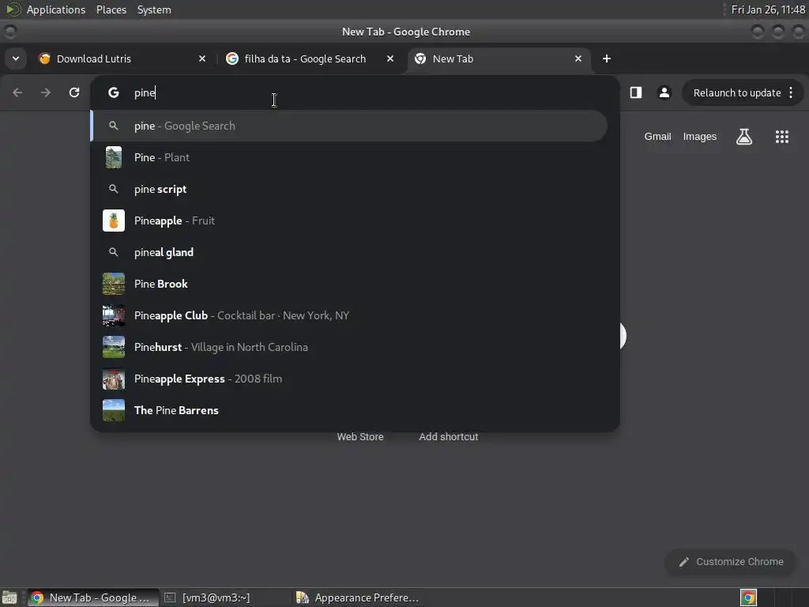
Task: Close the New Tab tab
Action: pyautogui.click(x=578, y=58)
